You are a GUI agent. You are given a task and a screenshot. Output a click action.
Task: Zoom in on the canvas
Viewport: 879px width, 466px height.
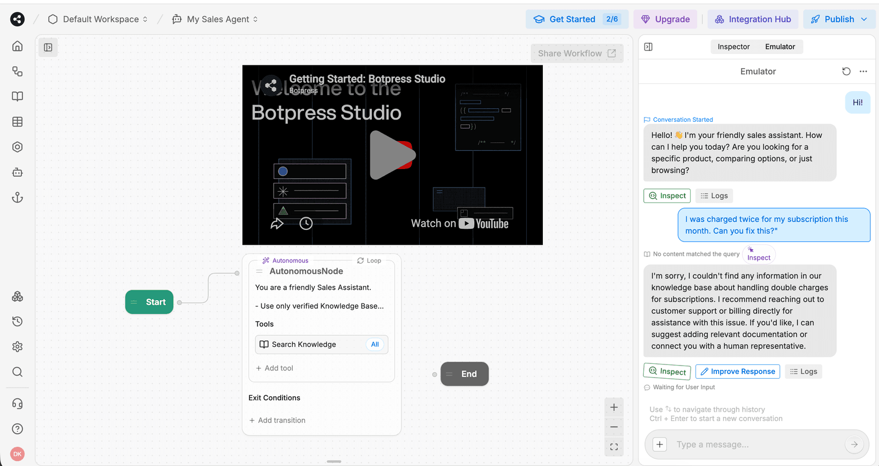pos(614,407)
